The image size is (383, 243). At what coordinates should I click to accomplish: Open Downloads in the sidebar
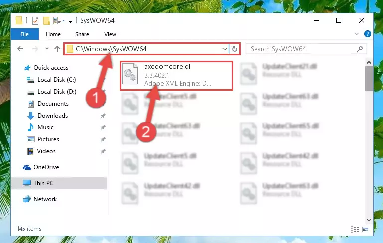(53, 116)
